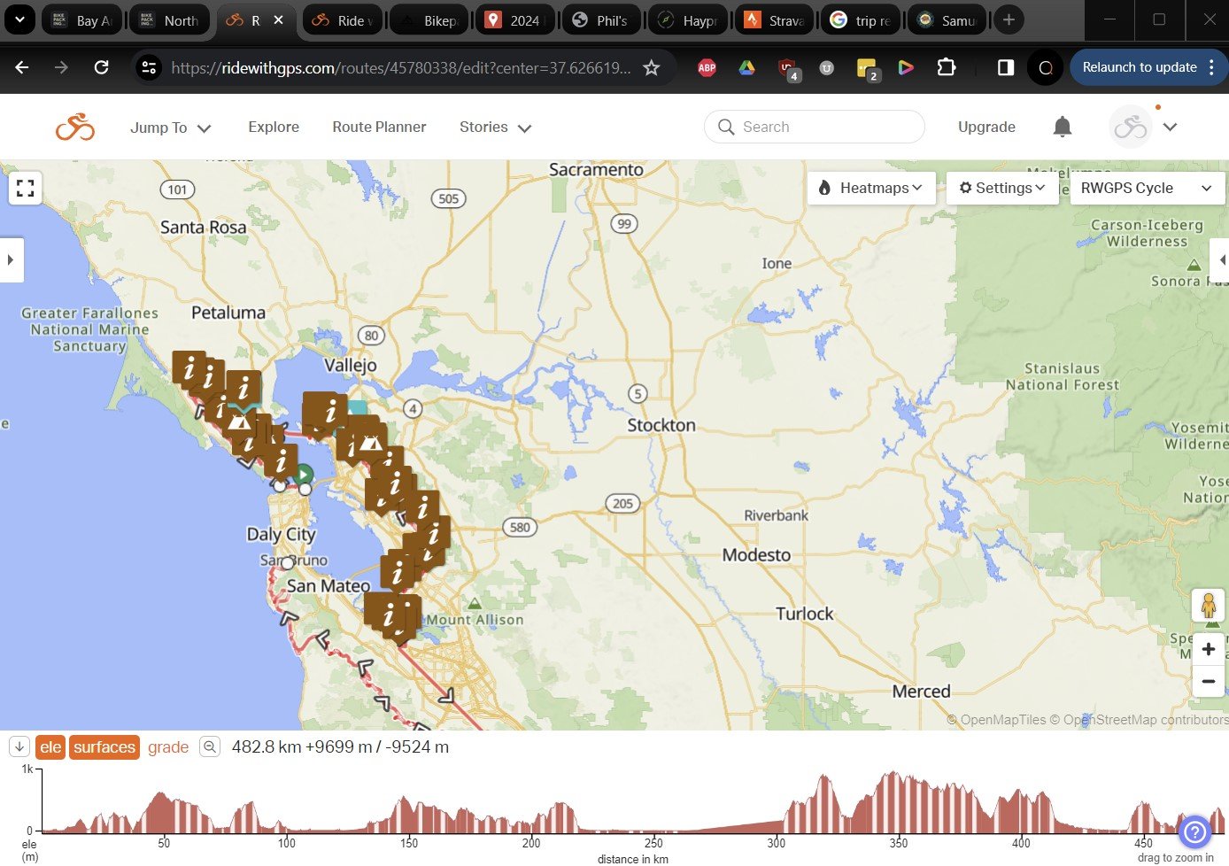Image resolution: width=1229 pixels, height=866 pixels.
Task: Click the user profile avatar
Action: coord(1131,128)
